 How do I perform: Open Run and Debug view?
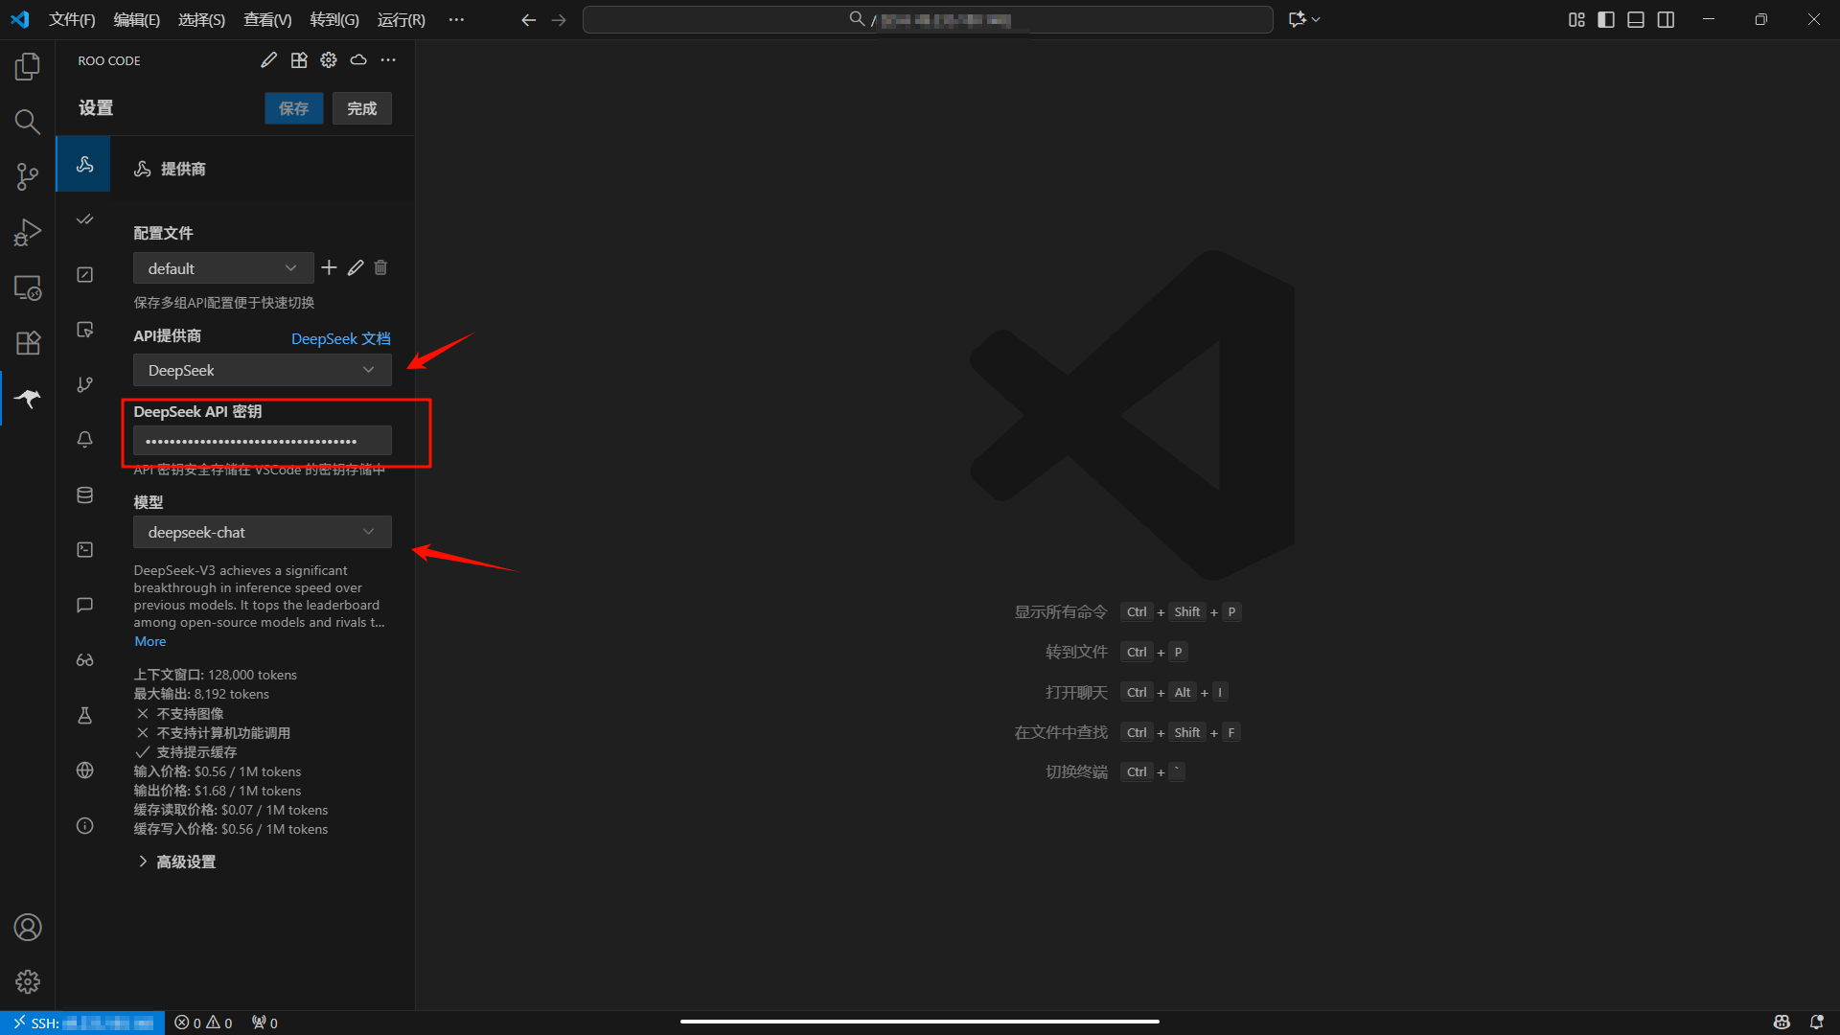(28, 232)
